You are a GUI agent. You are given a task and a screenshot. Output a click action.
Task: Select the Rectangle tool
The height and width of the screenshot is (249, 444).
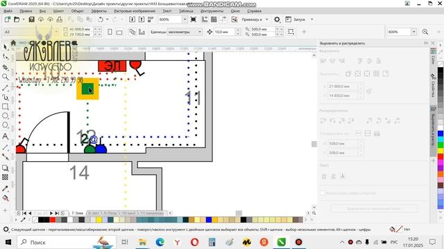coord(5,107)
